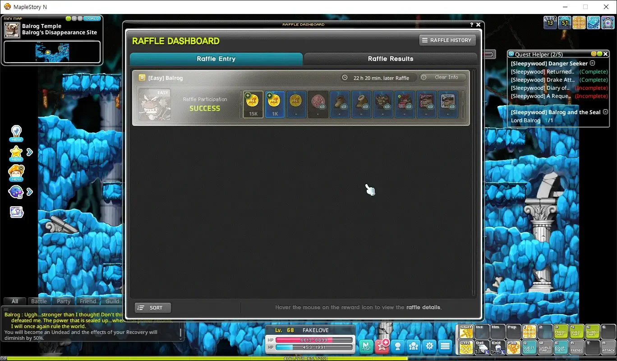Select the red gift box reward
Screen dimensions: 617x361
click(405, 105)
